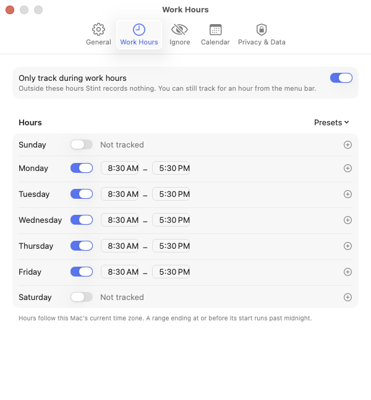Viewport: 371px width, 400px height.
Task: Click the Hours section heading
Action: tap(30, 122)
